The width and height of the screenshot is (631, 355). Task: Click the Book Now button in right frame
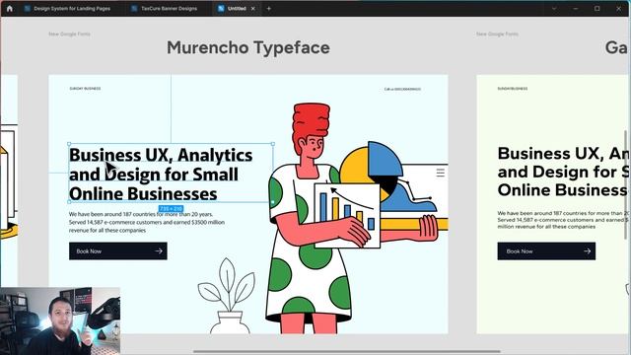coord(546,250)
